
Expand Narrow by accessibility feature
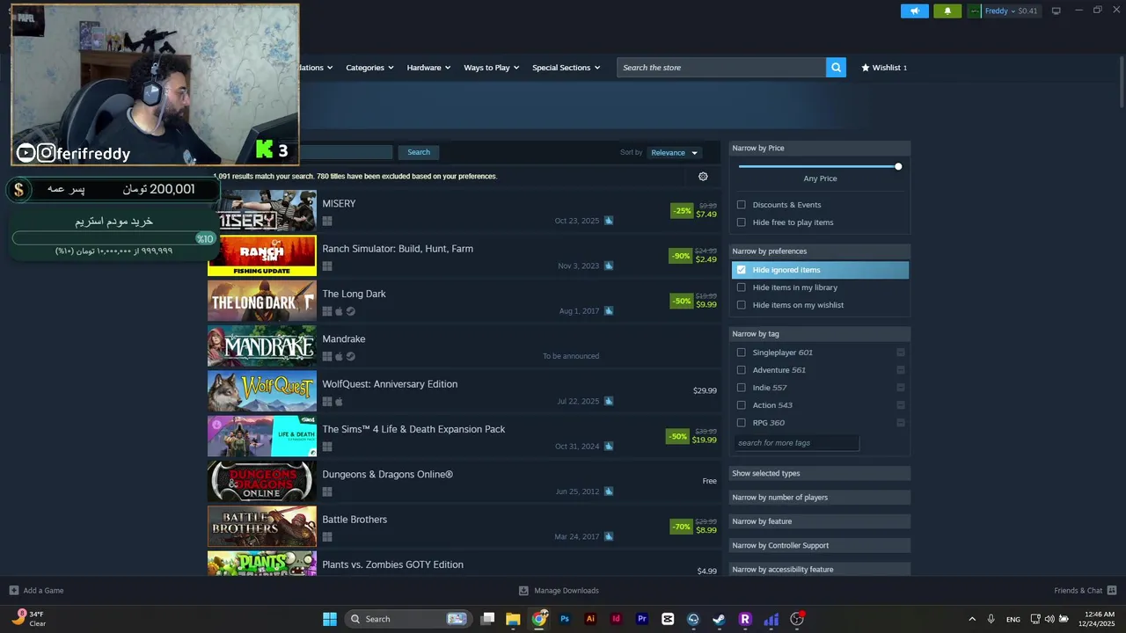coord(820,570)
